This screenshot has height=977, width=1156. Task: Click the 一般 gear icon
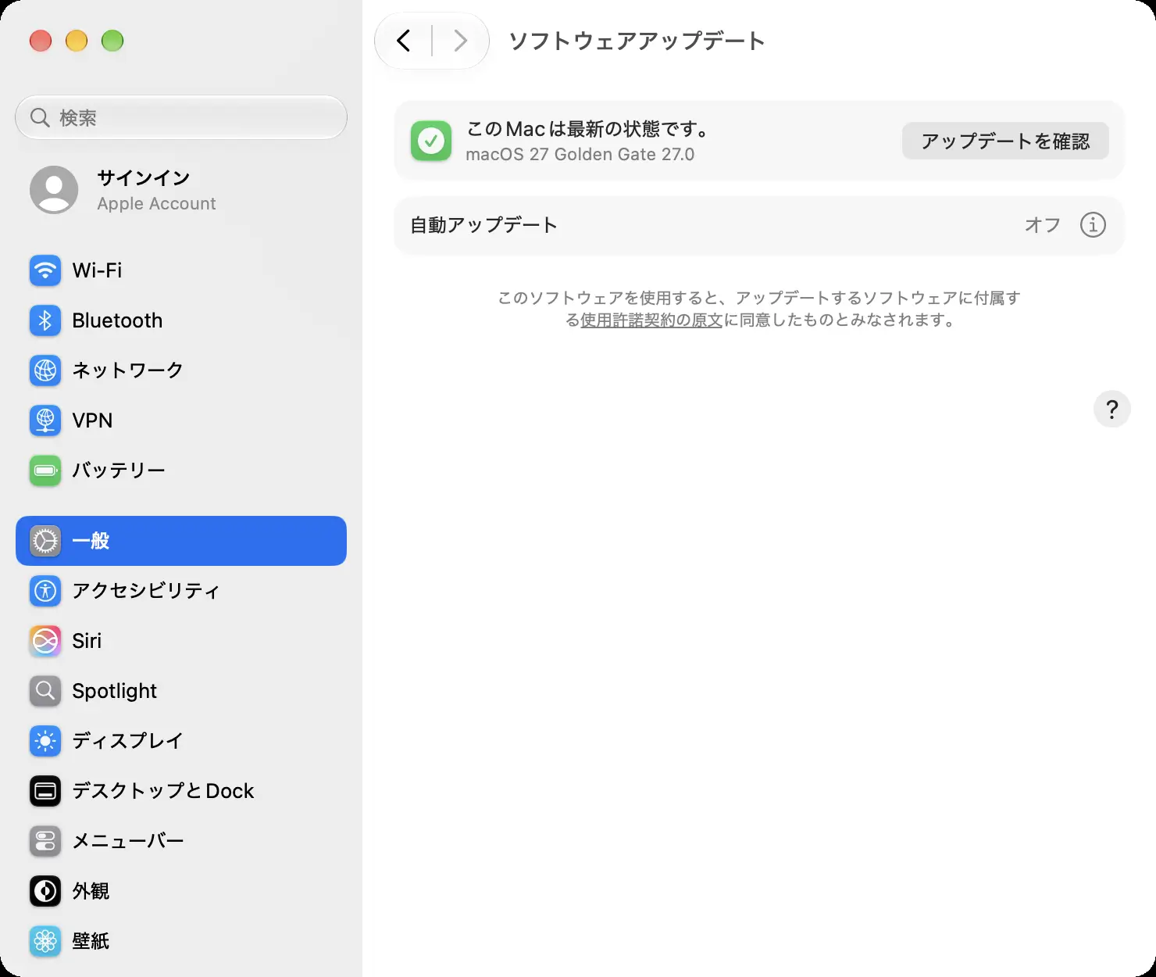tap(45, 541)
